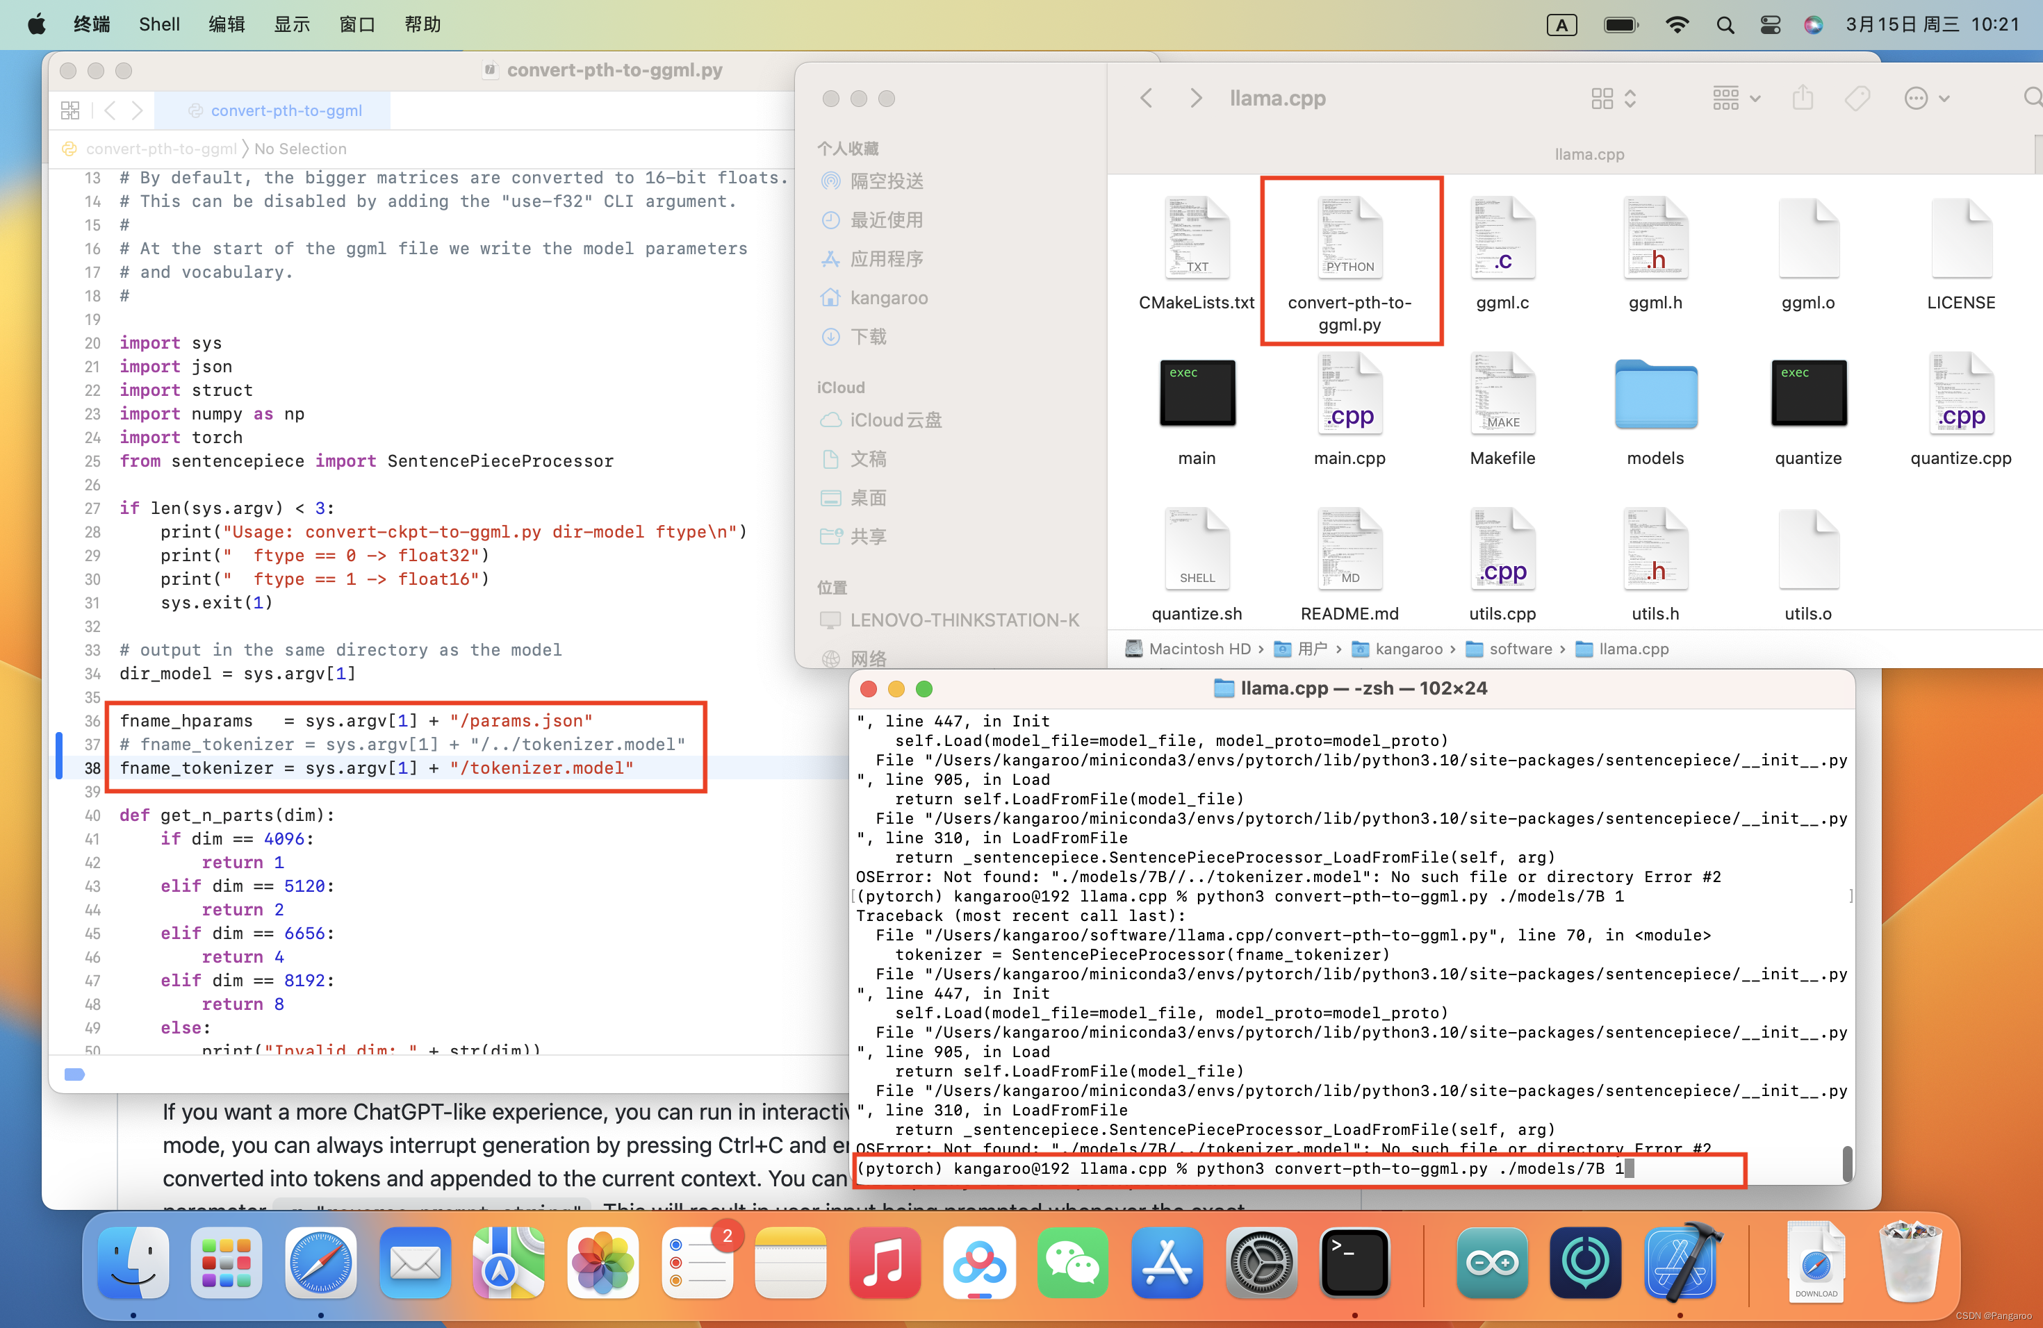Open the 窗口 menu
Viewport: 2043px width, 1328px height.
click(357, 24)
